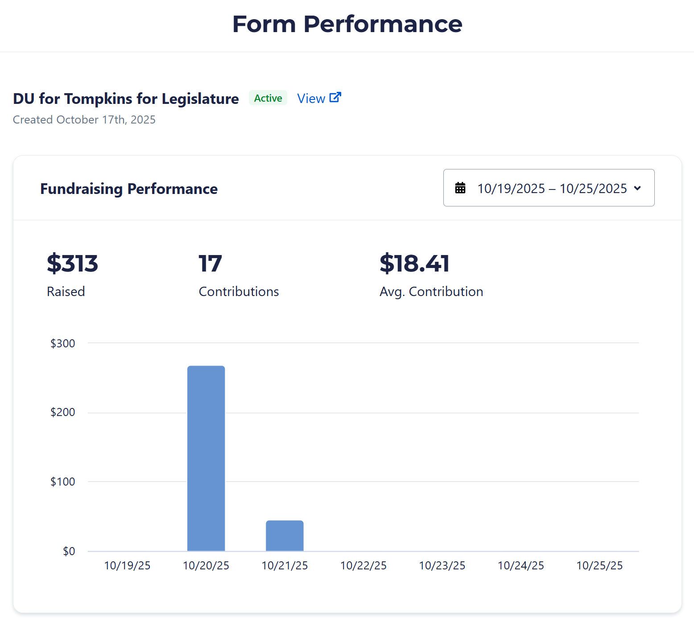The image size is (694, 626).
Task: Click the green Active status badge
Action: (x=268, y=98)
